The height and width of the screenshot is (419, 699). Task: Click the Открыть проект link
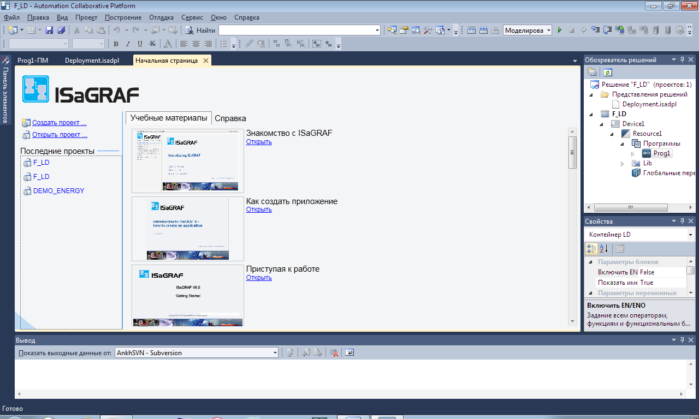(60, 135)
